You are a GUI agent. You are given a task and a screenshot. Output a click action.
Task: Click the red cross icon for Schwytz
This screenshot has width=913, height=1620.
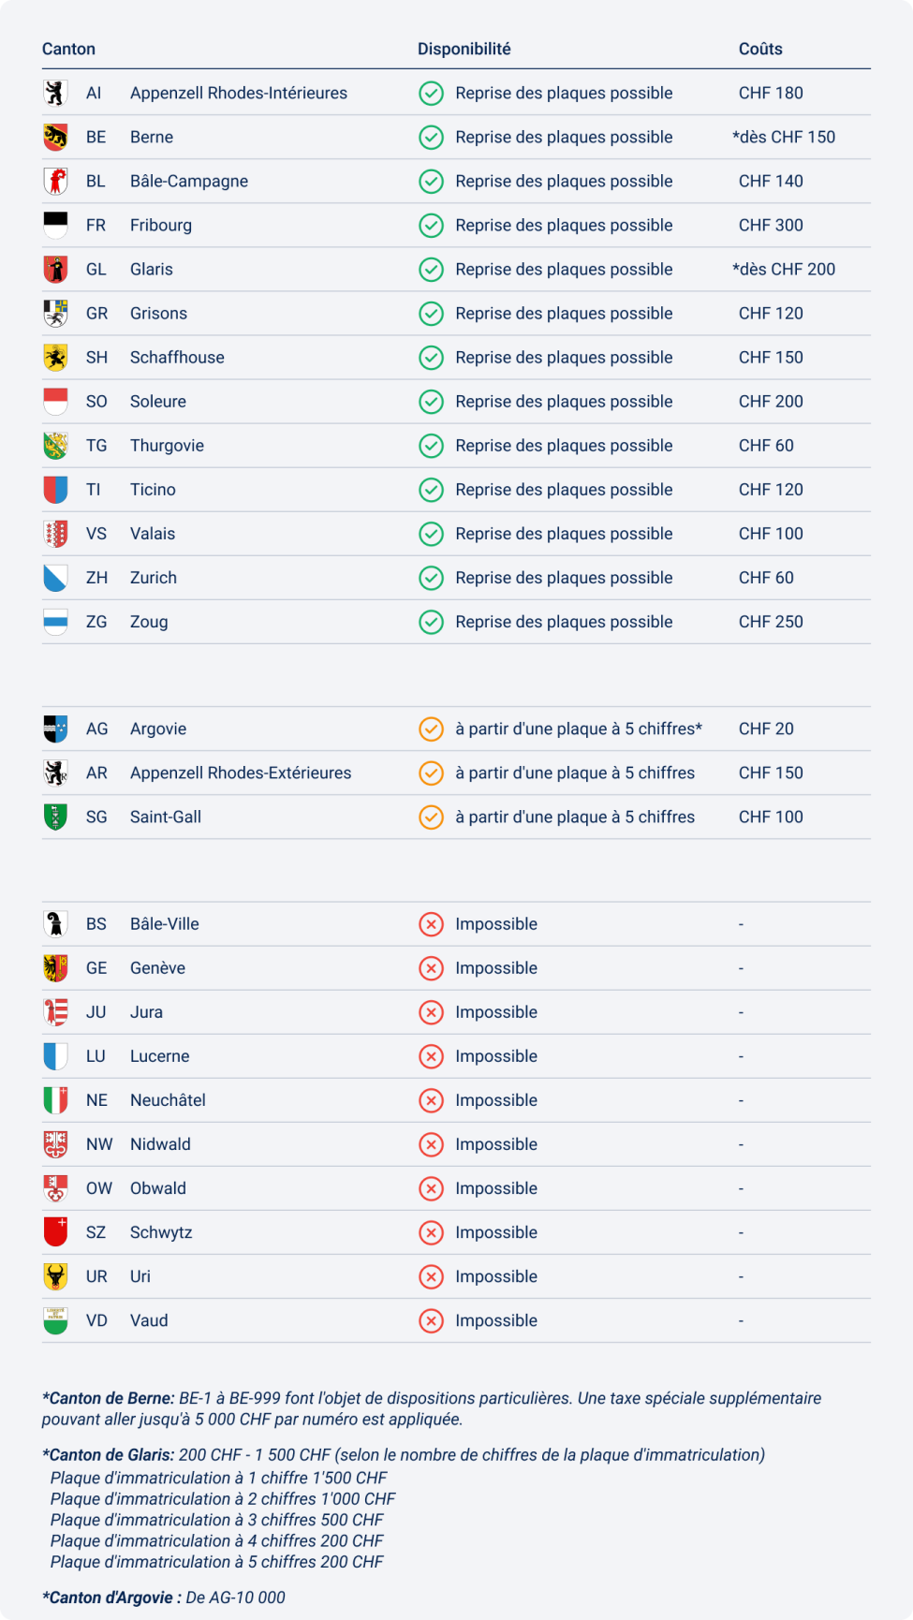point(431,1232)
